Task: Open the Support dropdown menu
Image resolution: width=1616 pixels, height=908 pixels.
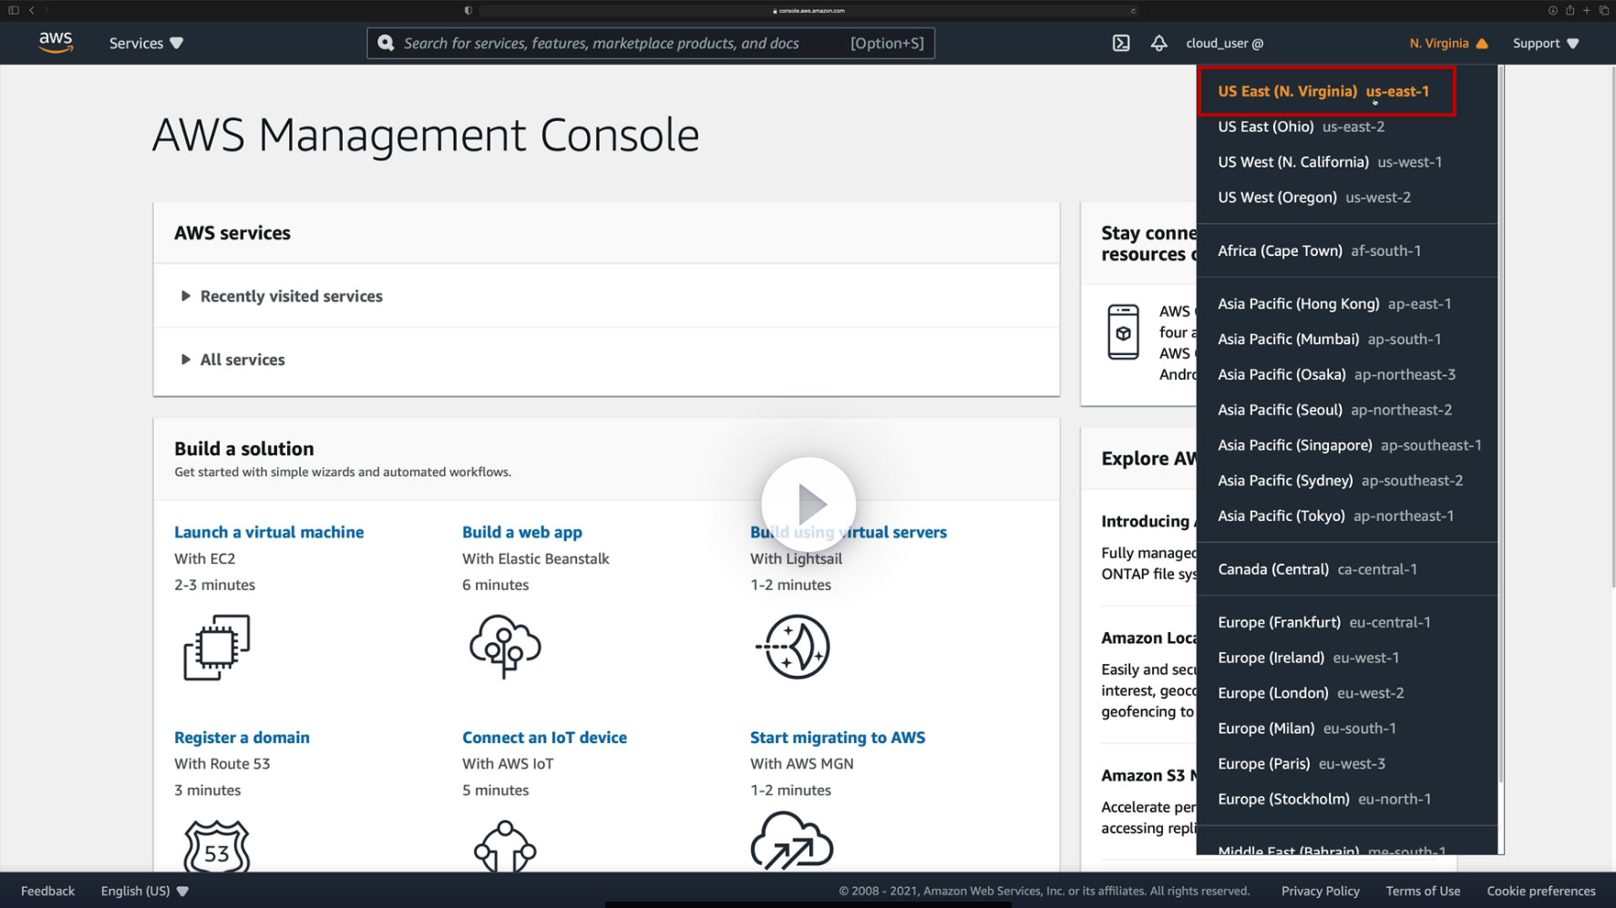Action: pyautogui.click(x=1546, y=43)
